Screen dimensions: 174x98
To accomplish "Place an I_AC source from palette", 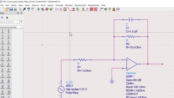I will (x=8, y=37).
